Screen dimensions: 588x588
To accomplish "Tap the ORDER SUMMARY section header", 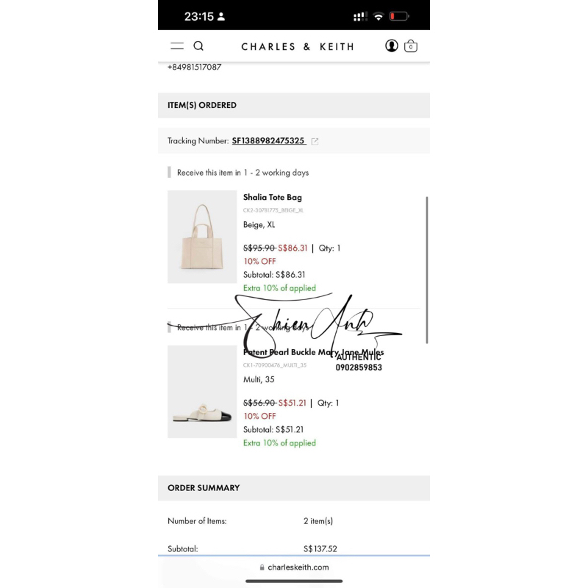I will pos(204,487).
